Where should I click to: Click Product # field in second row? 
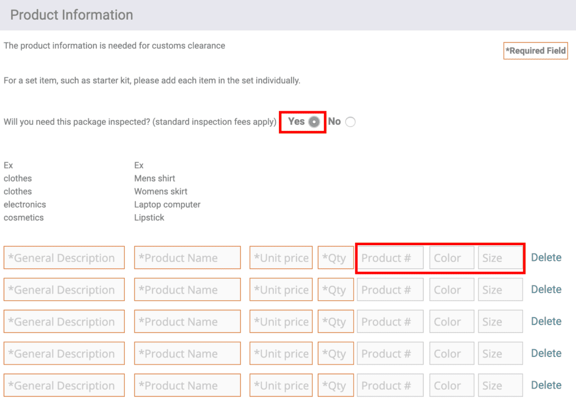click(390, 290)
